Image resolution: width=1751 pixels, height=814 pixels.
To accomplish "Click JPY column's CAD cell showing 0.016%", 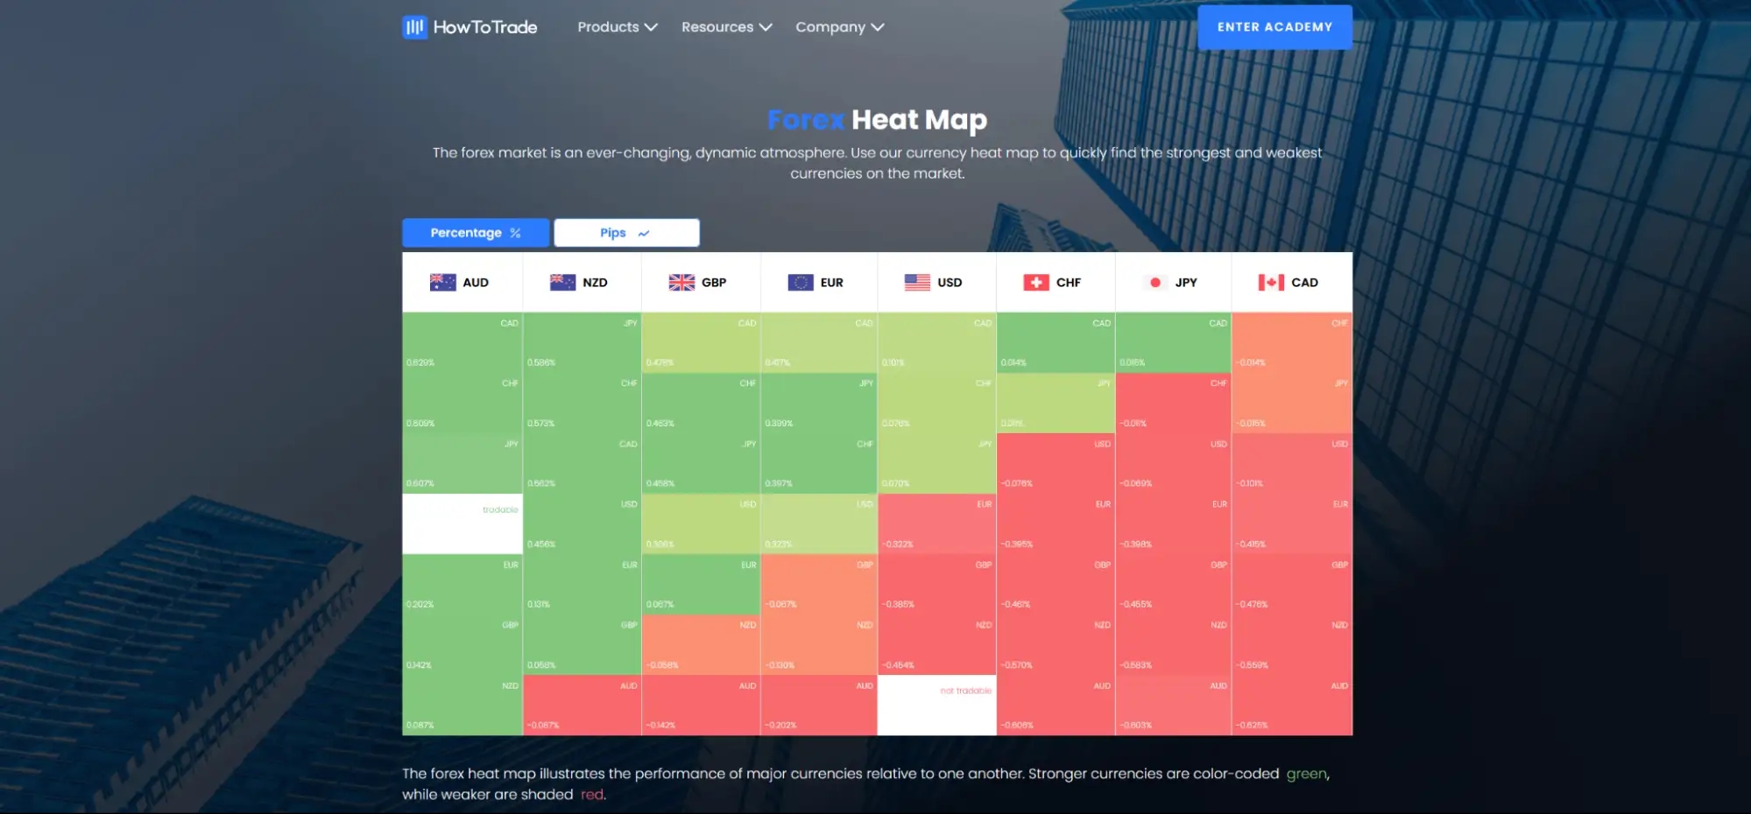I will [1174, 342].
